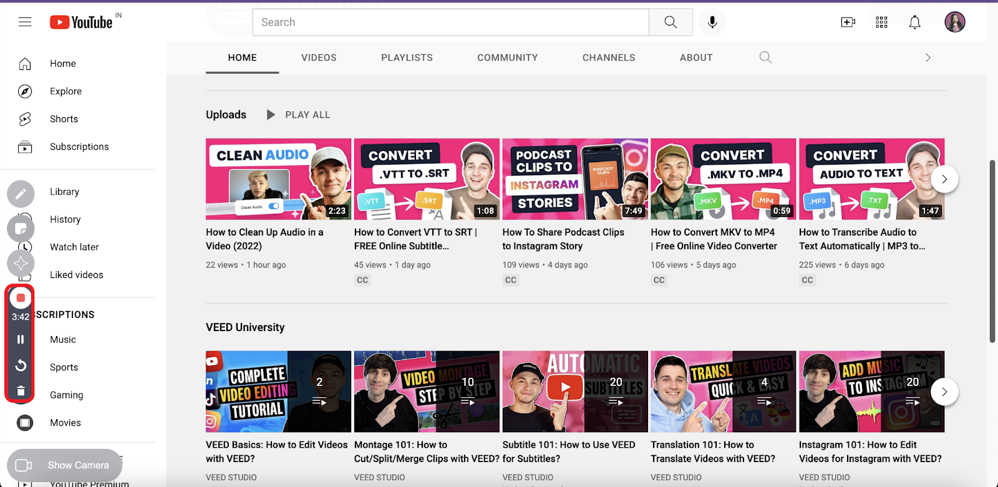
Task: Click the page vertical scrollbar
Action: [x=992, y=251]
